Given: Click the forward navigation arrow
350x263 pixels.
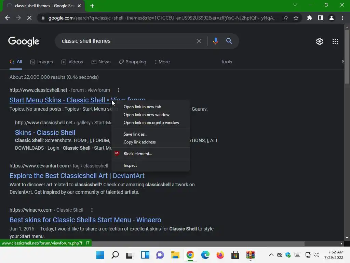Looking at the screenshot, I should coord(18,18).
